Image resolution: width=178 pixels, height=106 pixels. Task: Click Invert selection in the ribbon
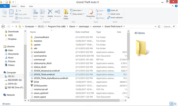tap(115, 18)
